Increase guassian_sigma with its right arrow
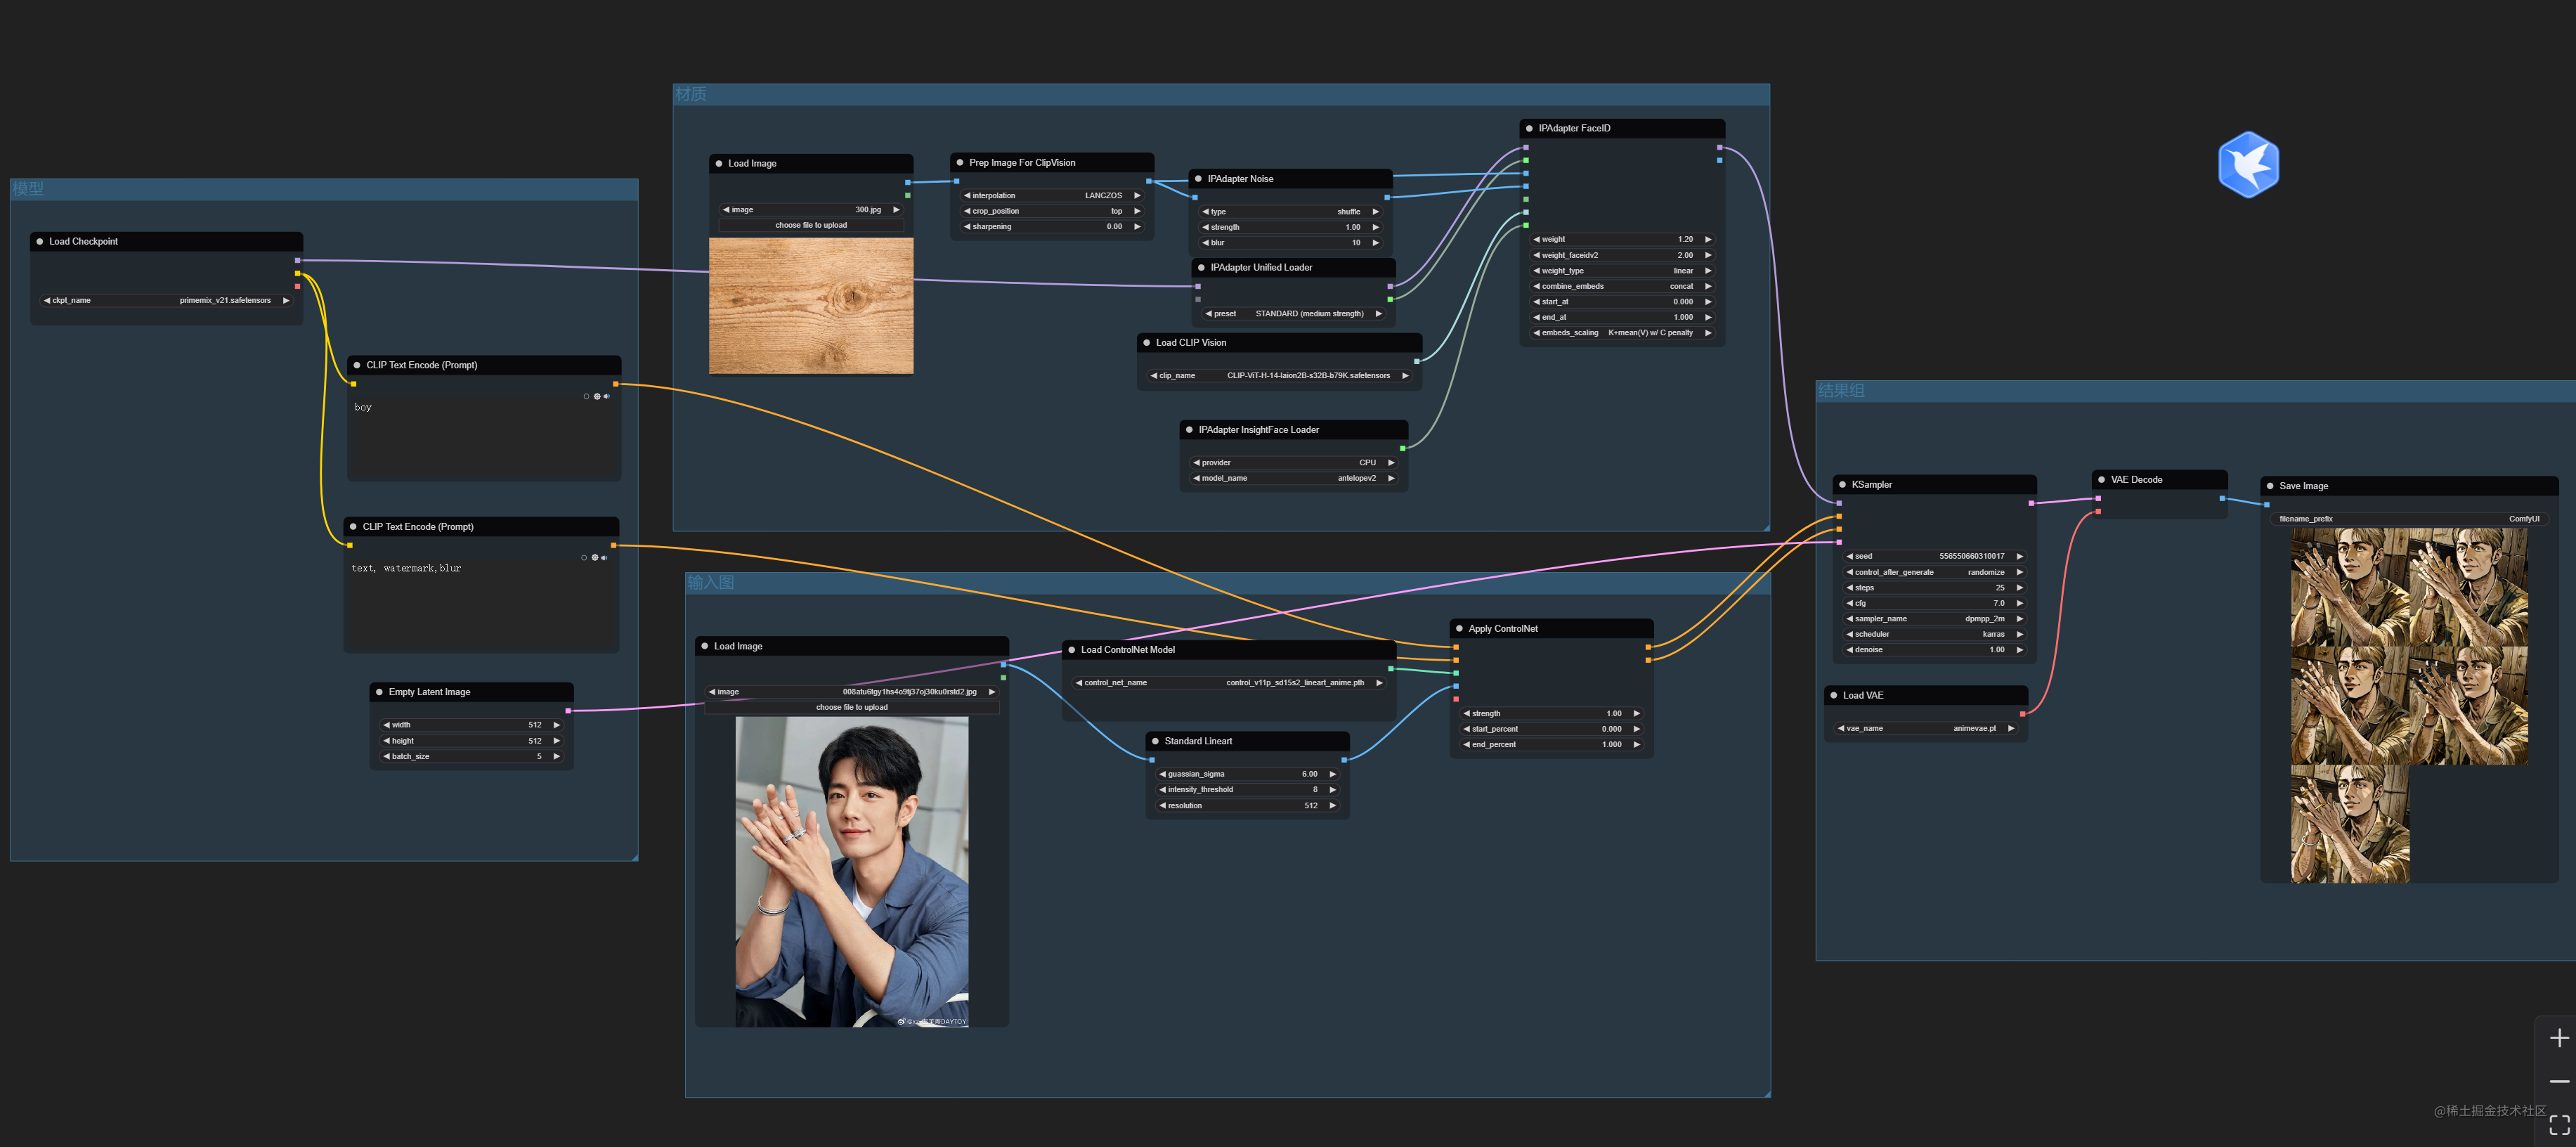Viewport: 2576px width, 1147px height. (1333, 774)
